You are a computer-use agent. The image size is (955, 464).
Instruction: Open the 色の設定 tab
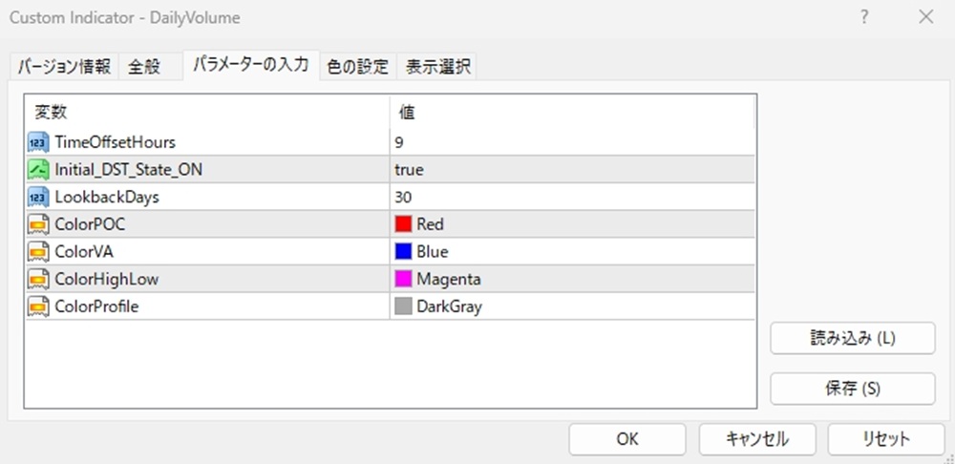click(357, 67)
